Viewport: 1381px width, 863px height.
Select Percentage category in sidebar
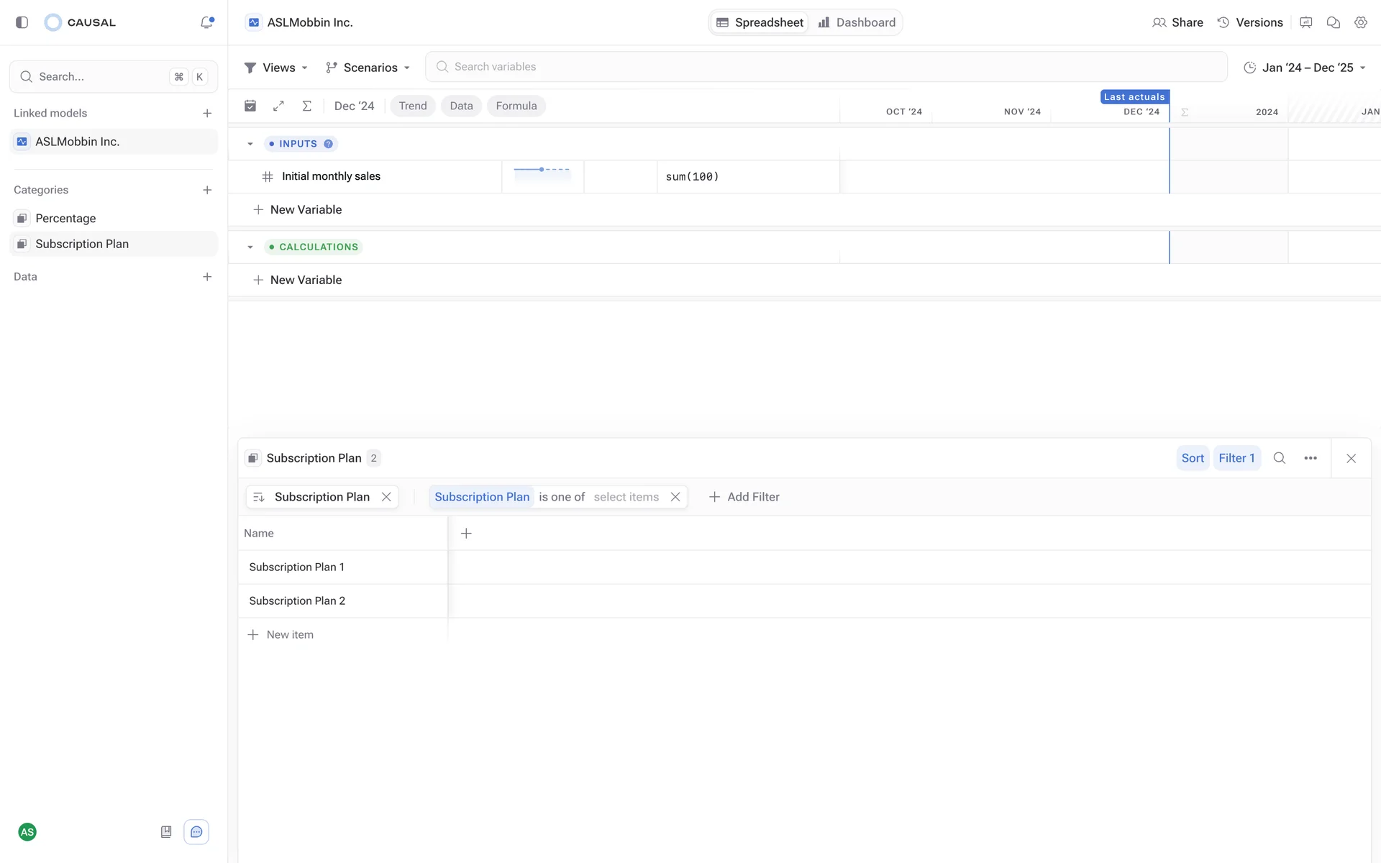coord(65,218)
